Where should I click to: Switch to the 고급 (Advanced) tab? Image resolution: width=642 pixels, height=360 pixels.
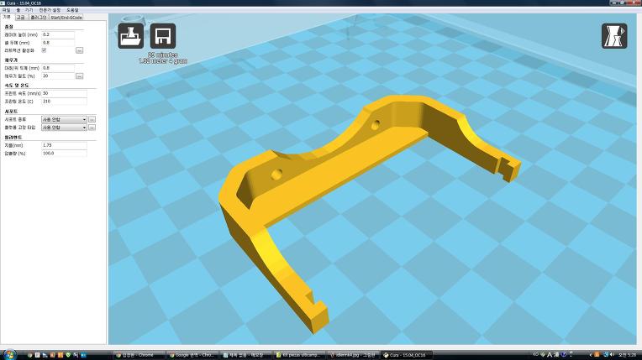pyautogui.click(x=21, y=17)
